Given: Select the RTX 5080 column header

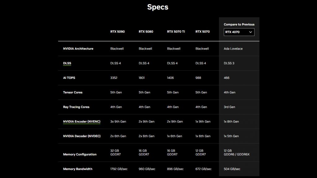Looking at the screenshot, I should pyautogui.click(x=146, y=32).
